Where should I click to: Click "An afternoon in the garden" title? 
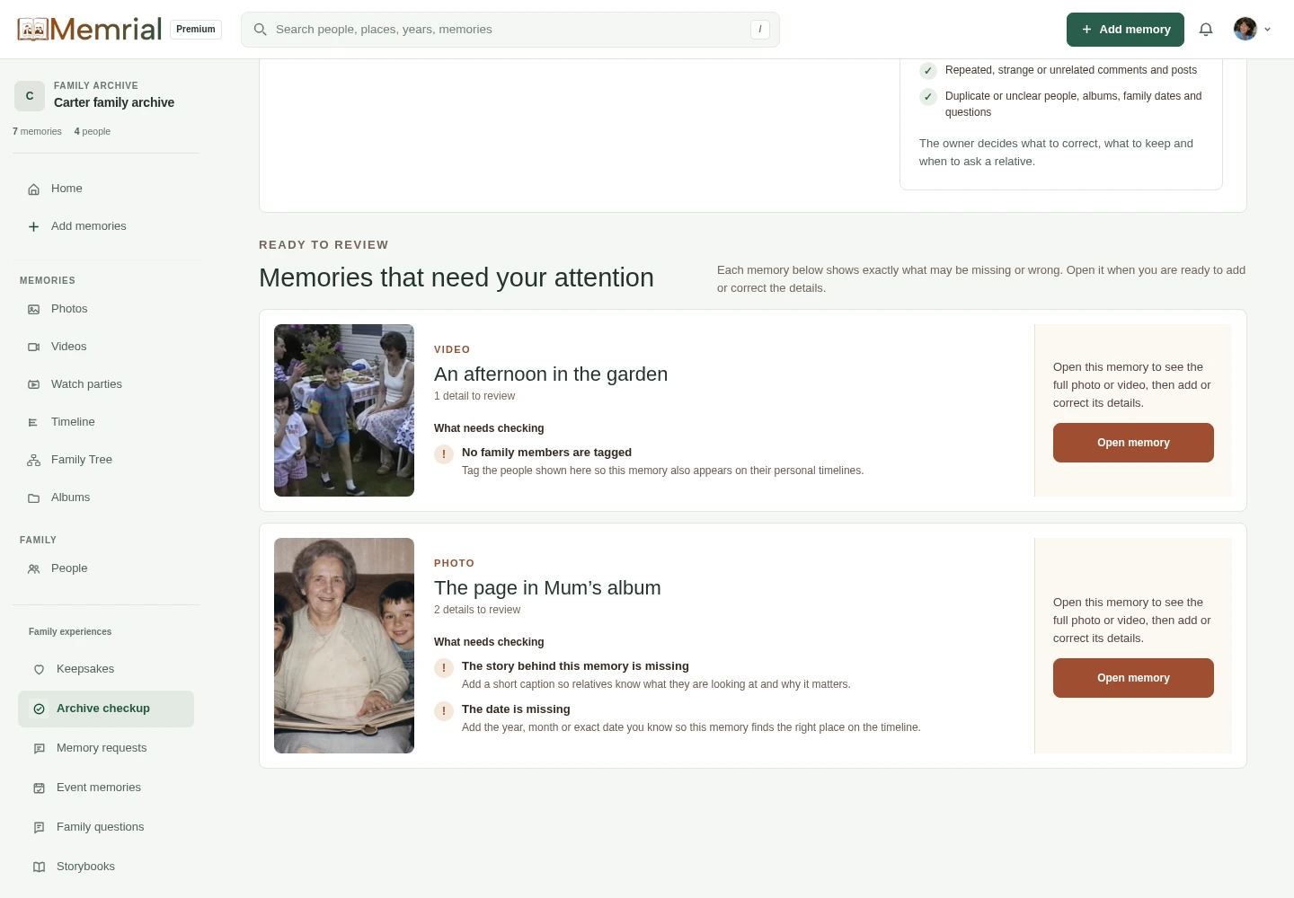click(551, 374)
